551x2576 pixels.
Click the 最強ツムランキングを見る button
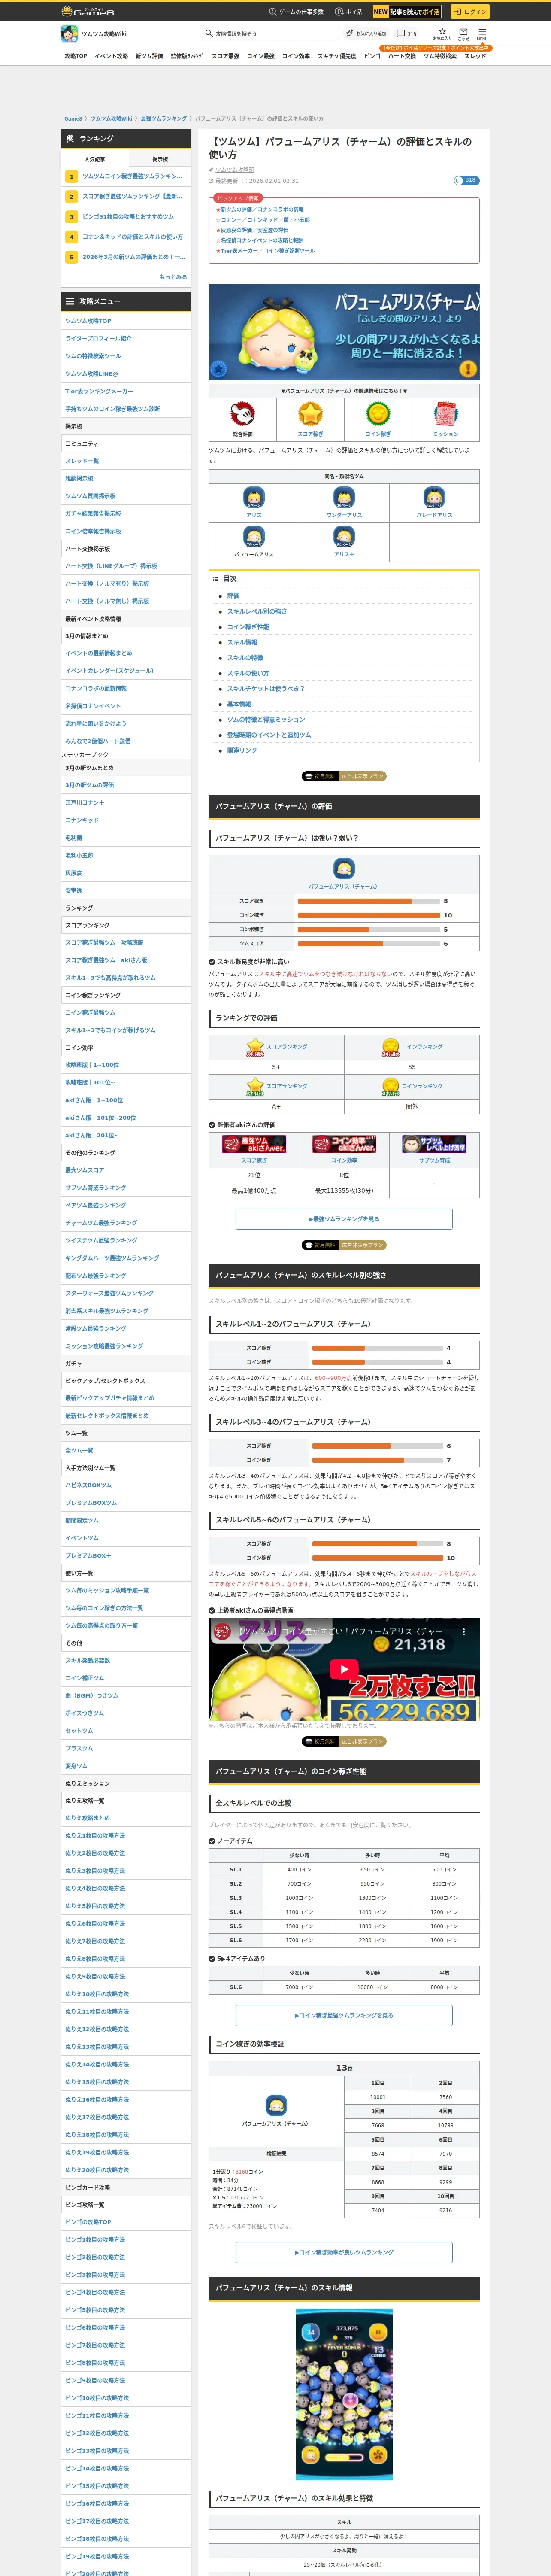coord(344,1219)
